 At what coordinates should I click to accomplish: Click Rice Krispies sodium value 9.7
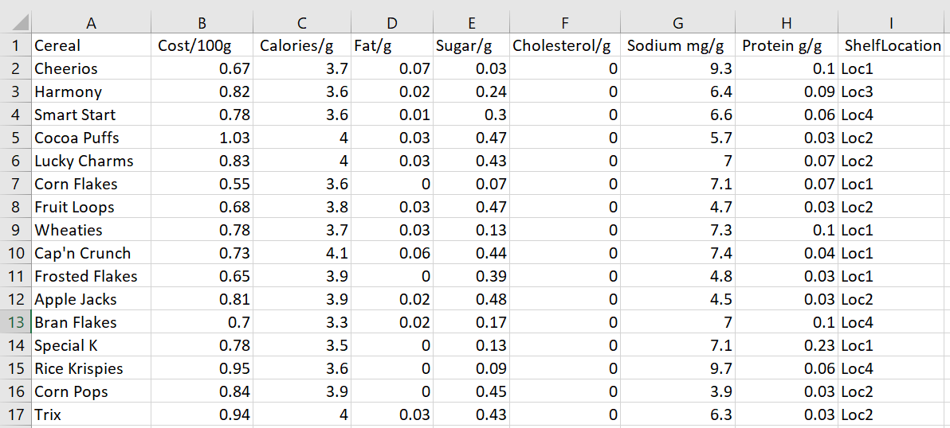678,368
